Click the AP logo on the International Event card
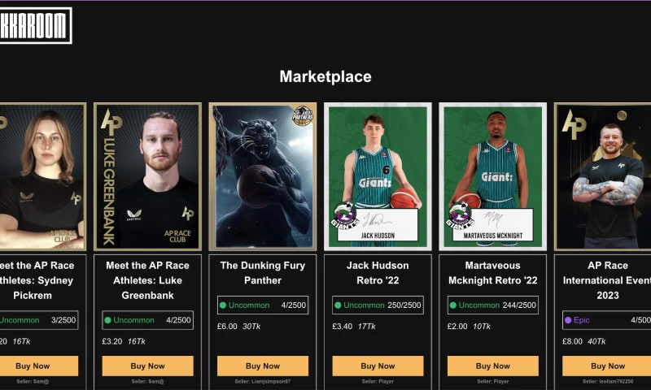Viewport: 651px width, 390px height. pos(573,124)
